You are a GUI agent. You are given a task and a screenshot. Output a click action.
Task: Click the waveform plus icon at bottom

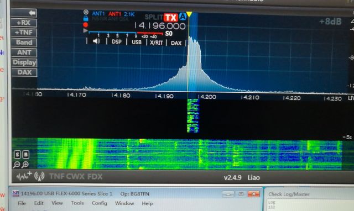click(24, 176)
